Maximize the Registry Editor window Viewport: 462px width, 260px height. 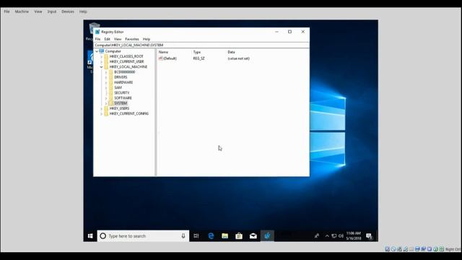tap(289, 32)
